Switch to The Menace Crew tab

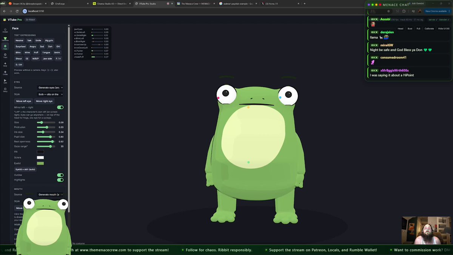click(x=196, y=3)
